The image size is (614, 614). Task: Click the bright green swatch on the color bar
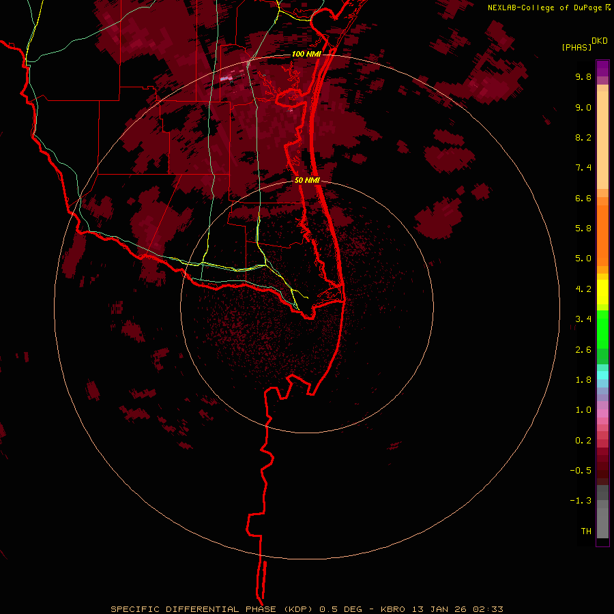pyautogui.click(x=602, y=329)
